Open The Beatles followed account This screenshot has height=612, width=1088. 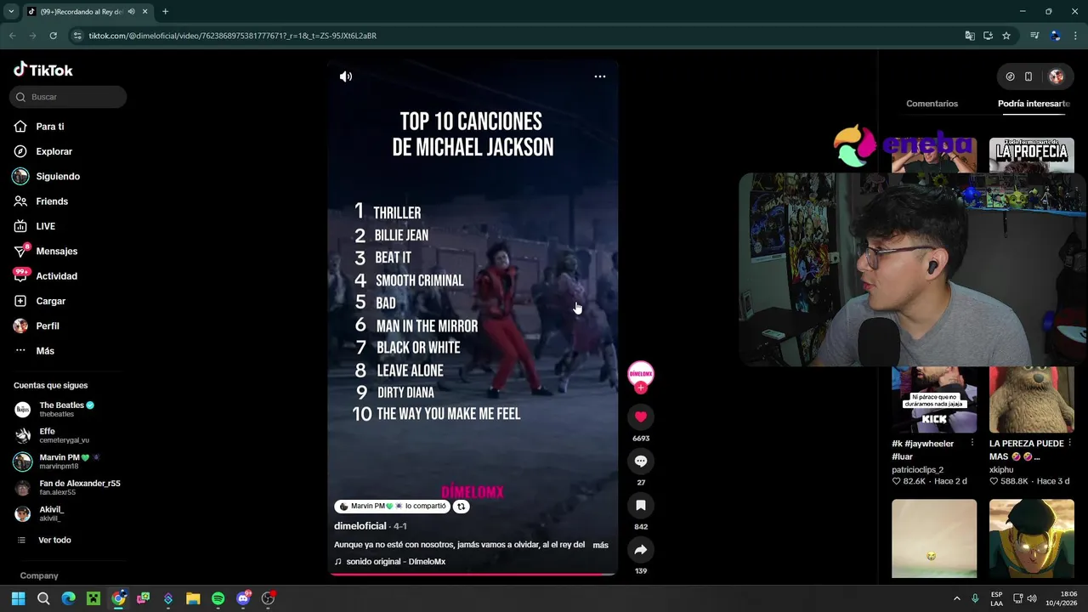[x=66, y=409]
